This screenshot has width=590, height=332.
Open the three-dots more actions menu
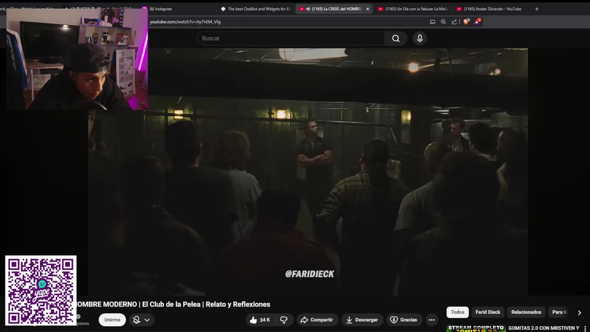pos(431,320)
